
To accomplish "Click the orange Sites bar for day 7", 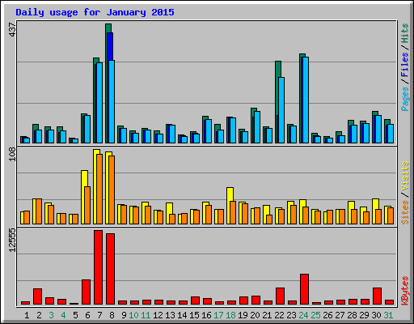I will [99, 189].
